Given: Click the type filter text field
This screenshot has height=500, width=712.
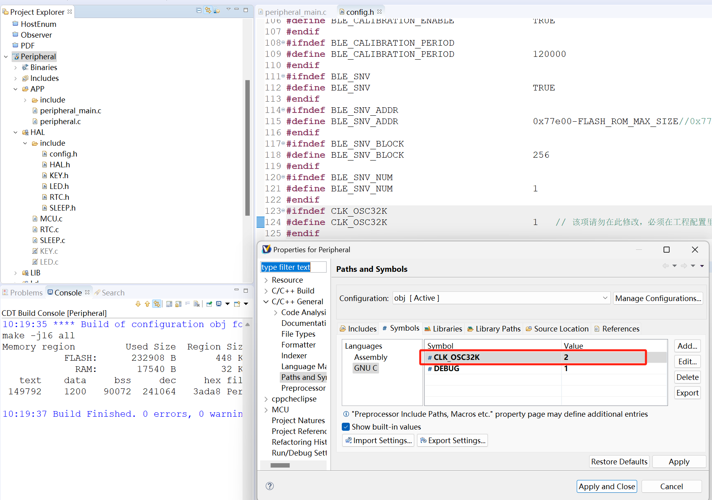Looking at the screenshot, I should 293,267.
